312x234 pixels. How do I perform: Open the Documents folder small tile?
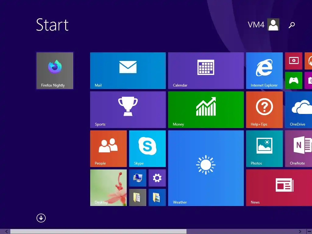point(137,197)
